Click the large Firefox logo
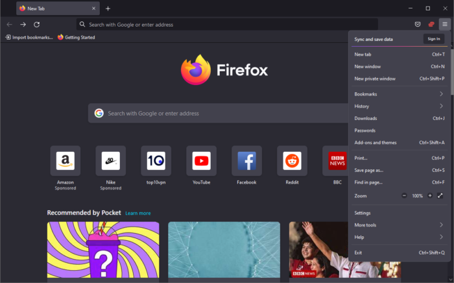454x283 pixels. click(x=196, y=70)
